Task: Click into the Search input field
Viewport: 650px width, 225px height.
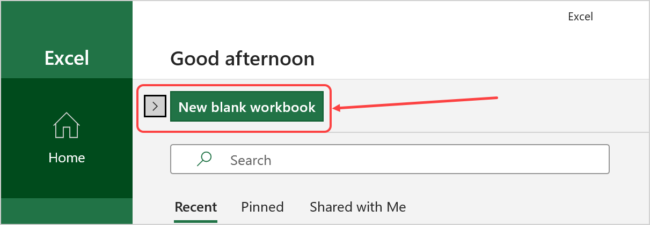Action: pyautogui.click(x=390, y=159)
